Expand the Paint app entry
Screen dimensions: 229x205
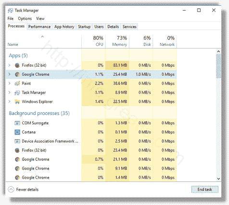10,84
